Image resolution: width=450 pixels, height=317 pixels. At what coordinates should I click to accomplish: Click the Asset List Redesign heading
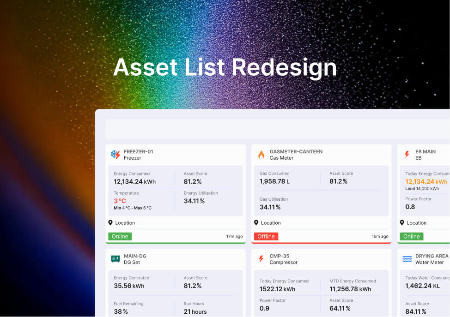[225, 68]
